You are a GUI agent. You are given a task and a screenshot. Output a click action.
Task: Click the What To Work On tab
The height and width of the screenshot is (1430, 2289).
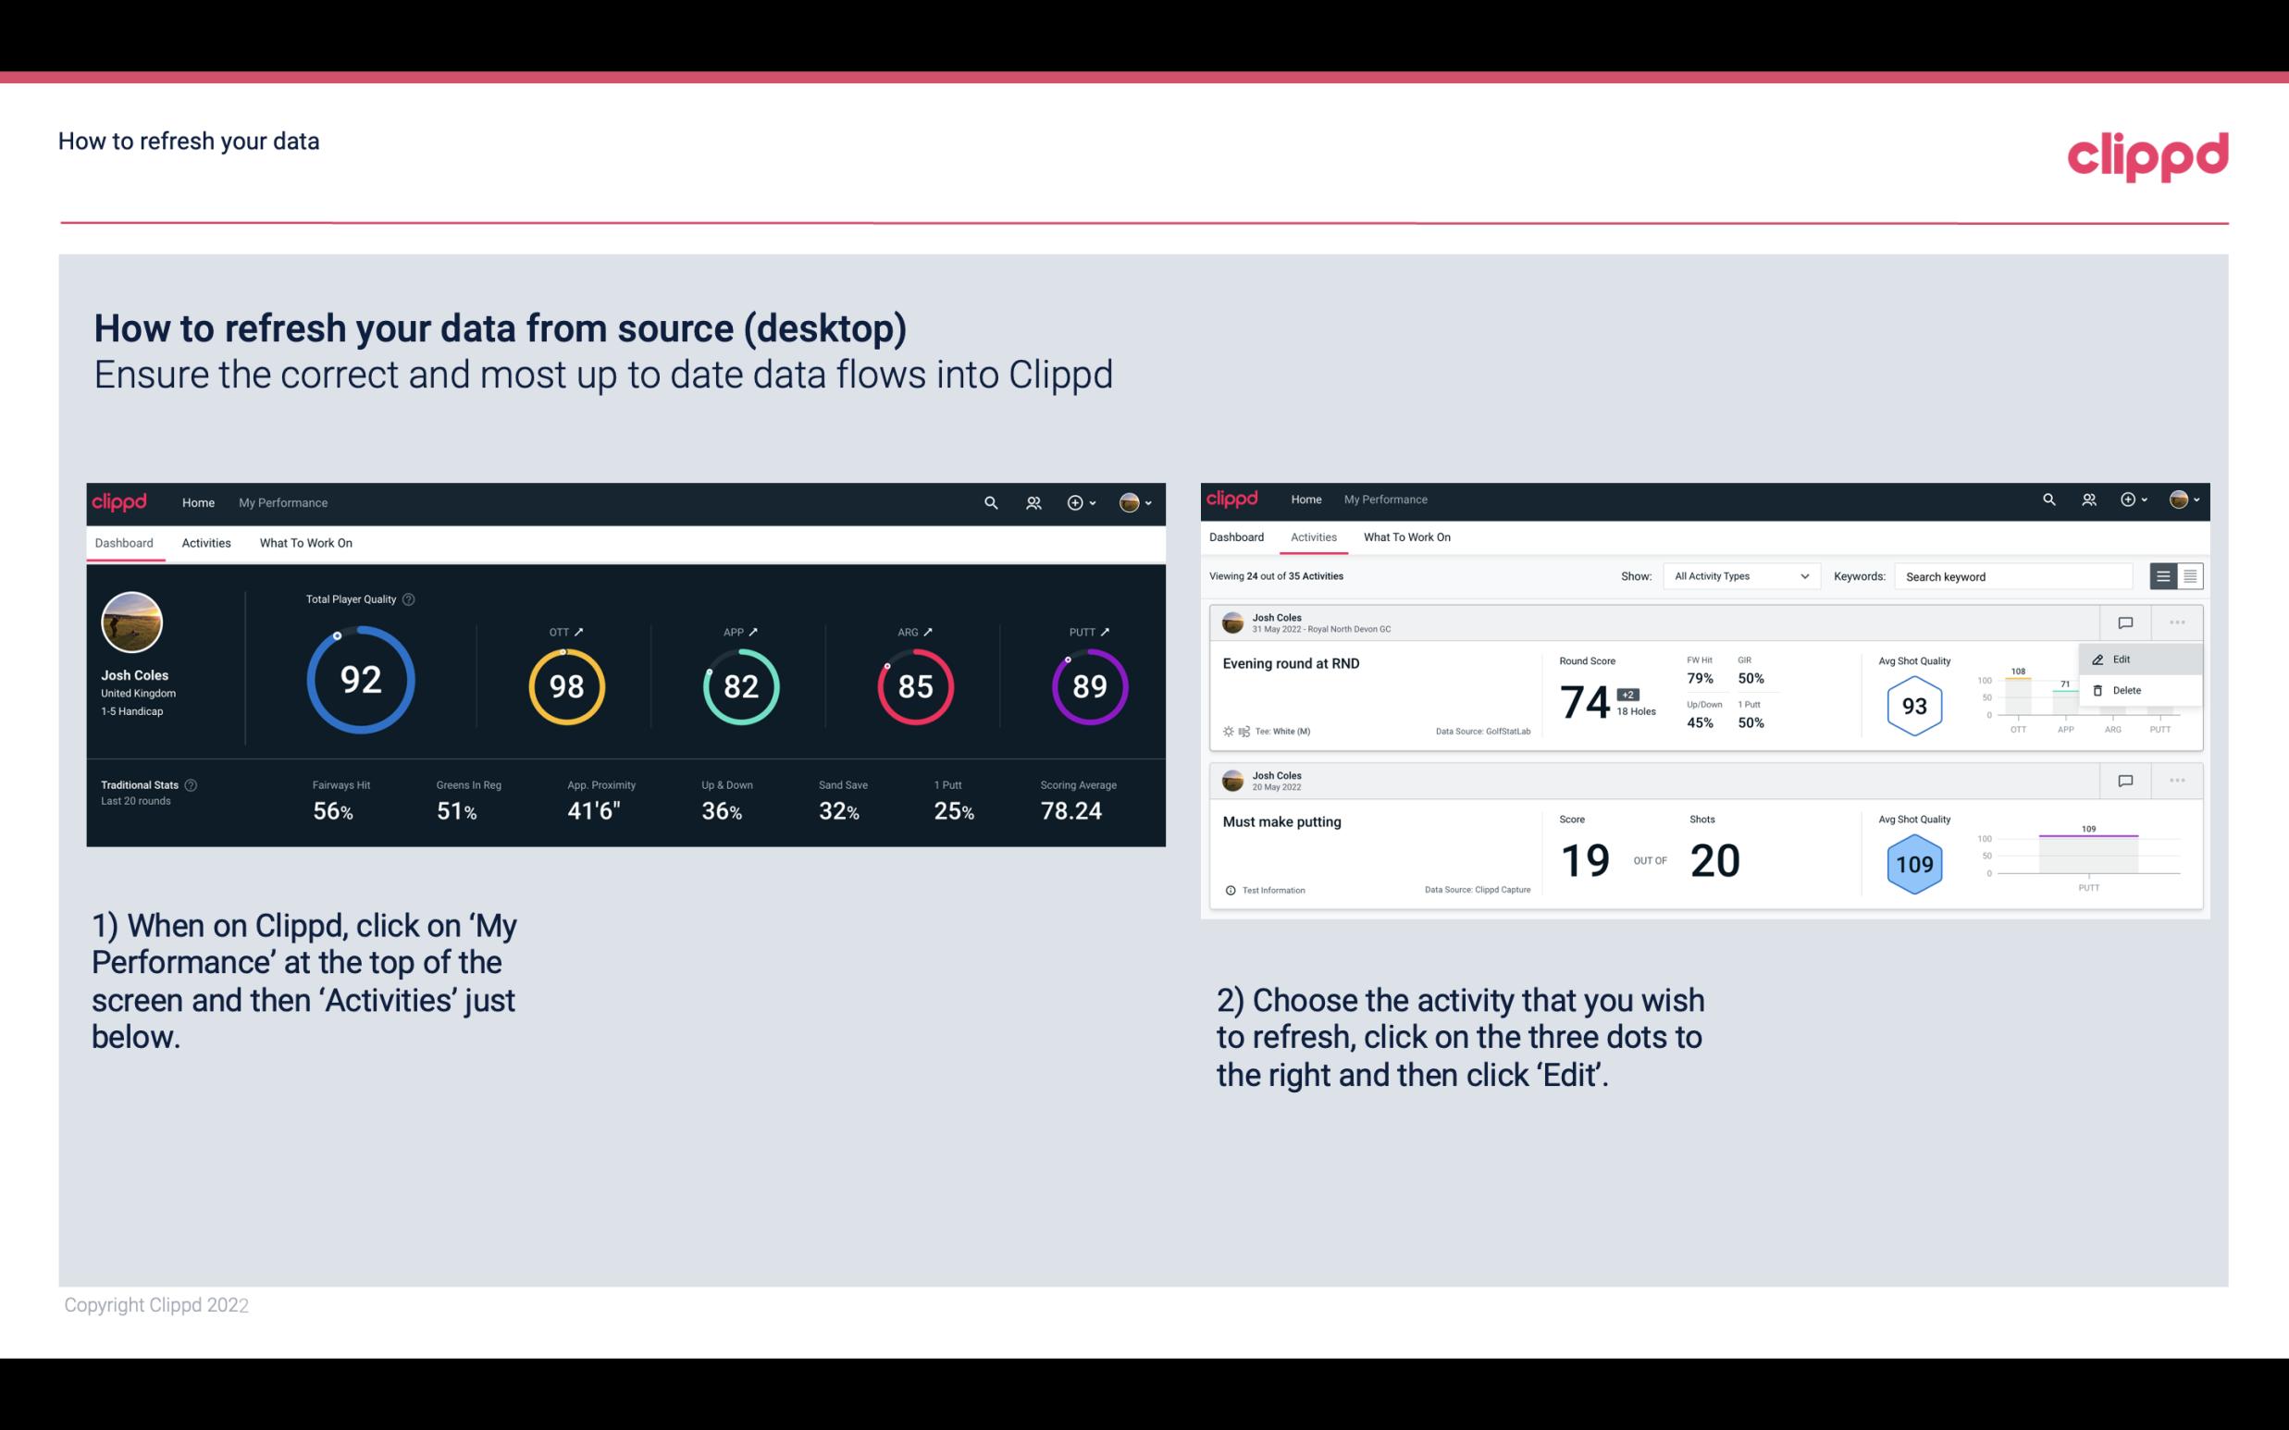click(305, 540)
